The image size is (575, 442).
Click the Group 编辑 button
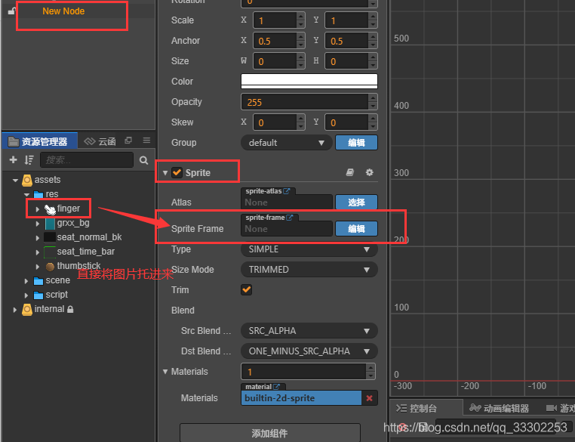(x=356, y=143)
